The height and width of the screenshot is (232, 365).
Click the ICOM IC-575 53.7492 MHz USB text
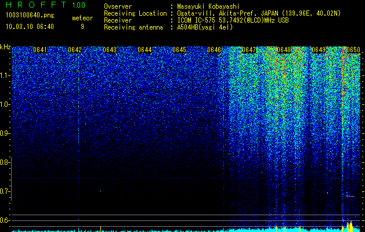click(x=233, y=20)
